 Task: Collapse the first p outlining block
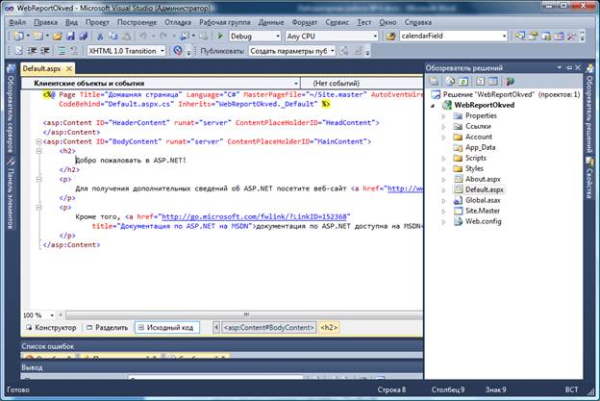tap(38, 179)
